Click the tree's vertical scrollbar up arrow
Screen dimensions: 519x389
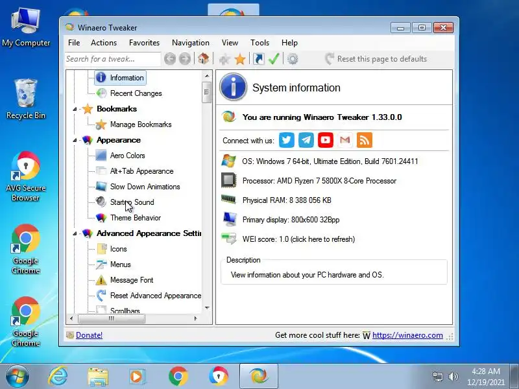point(207,76)
